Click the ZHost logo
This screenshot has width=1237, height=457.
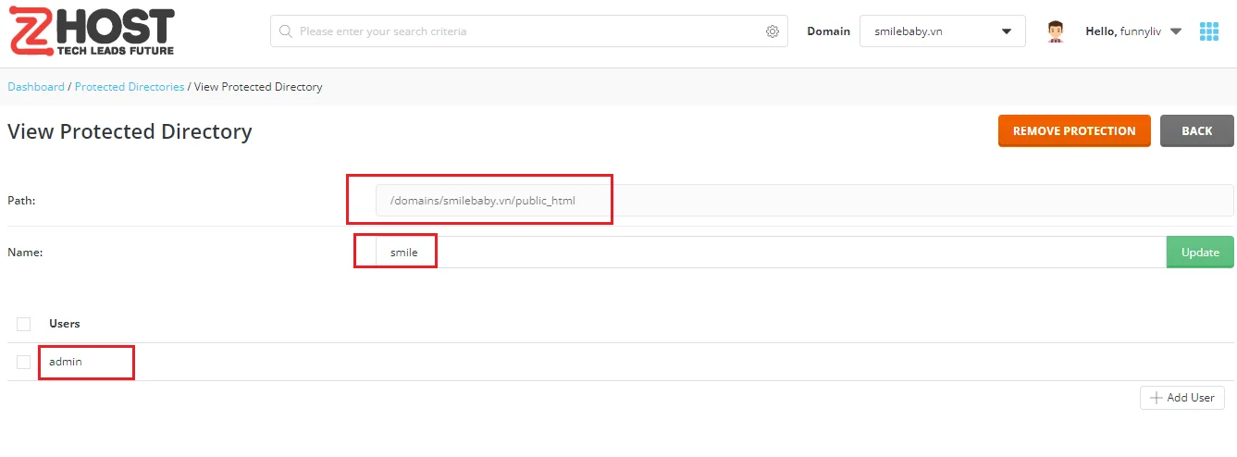point(91,32)
